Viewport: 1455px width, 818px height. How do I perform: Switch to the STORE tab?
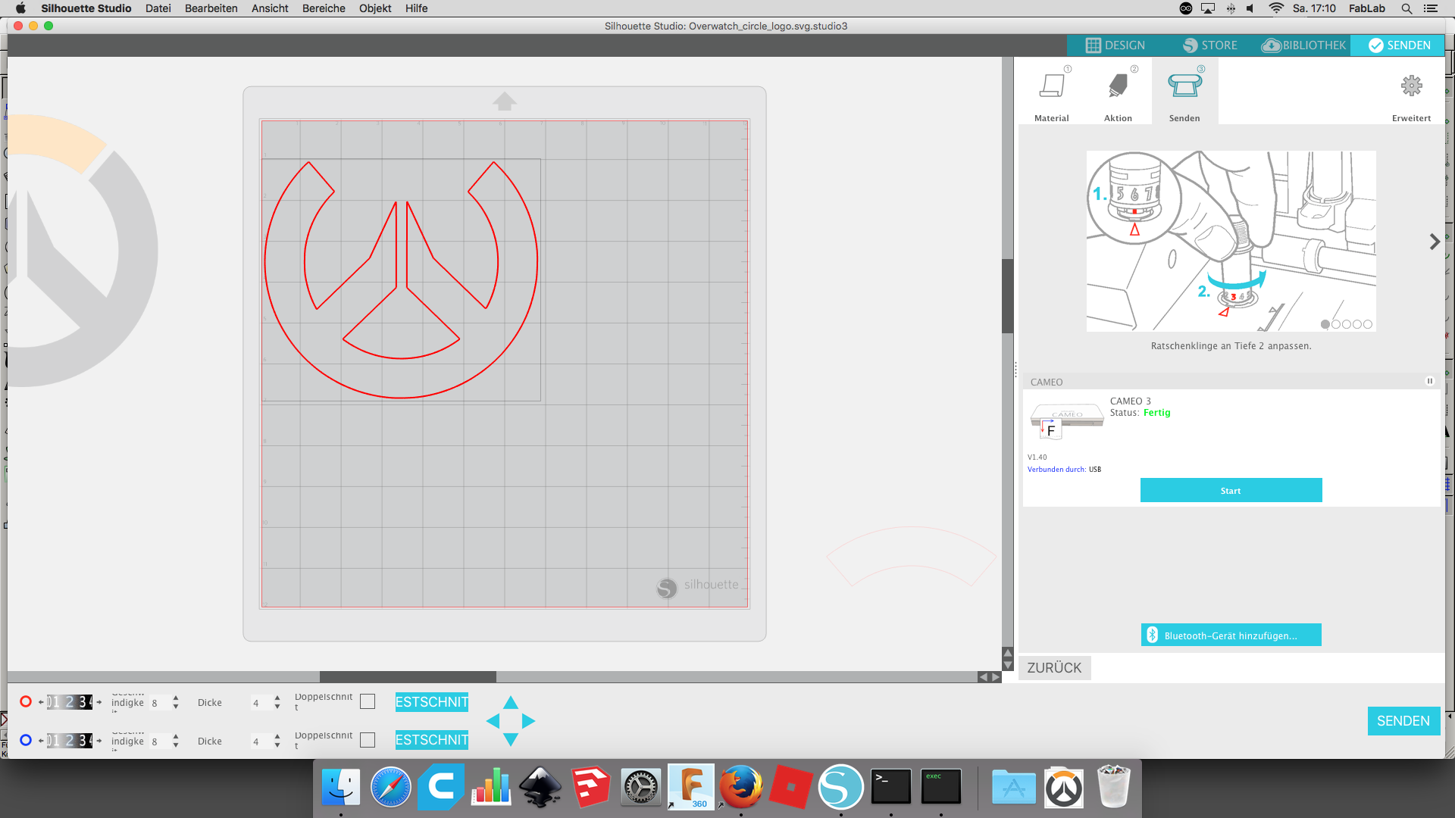1209,45
